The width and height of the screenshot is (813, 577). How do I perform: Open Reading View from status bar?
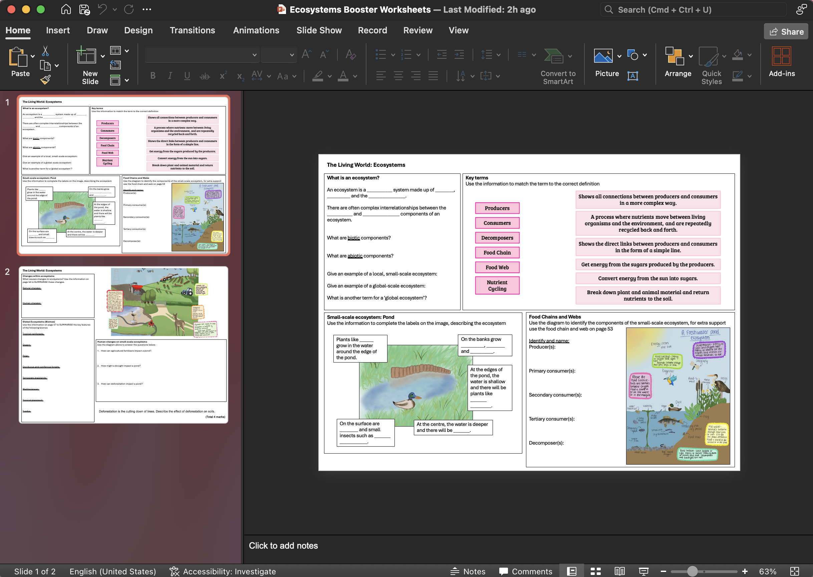[x=620, y=571]
